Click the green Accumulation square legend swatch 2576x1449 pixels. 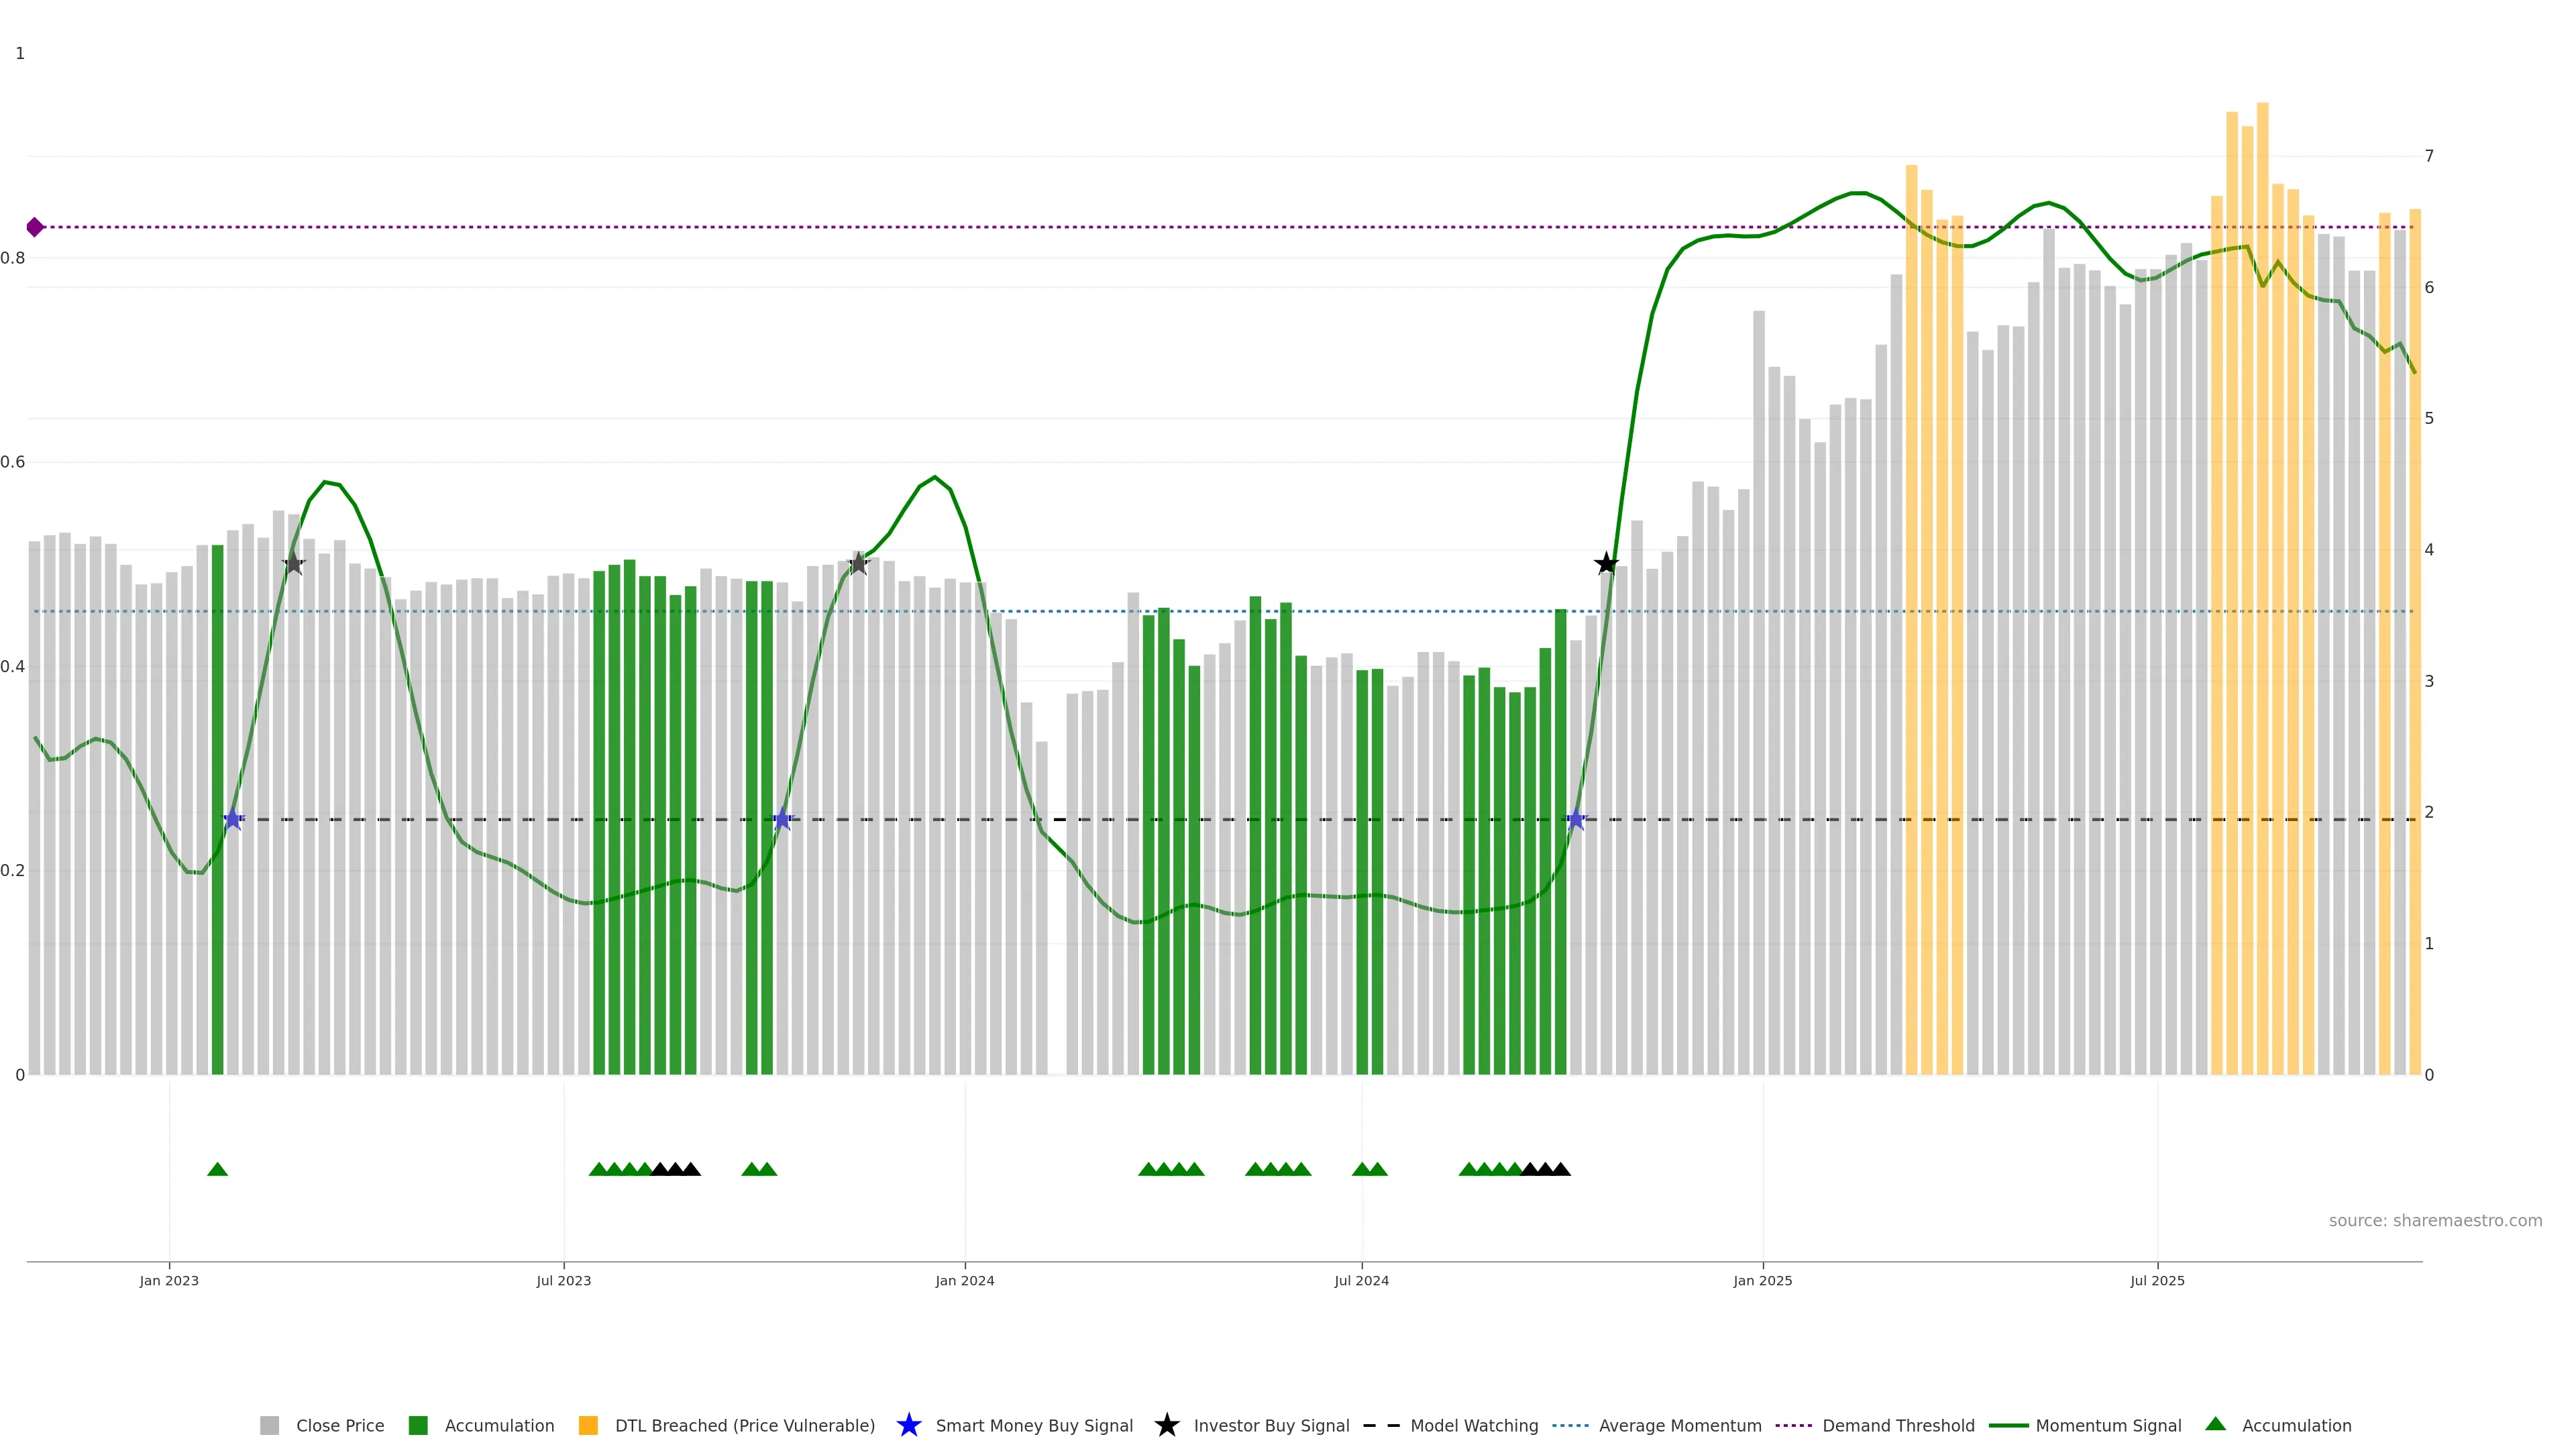[418, 1425]
